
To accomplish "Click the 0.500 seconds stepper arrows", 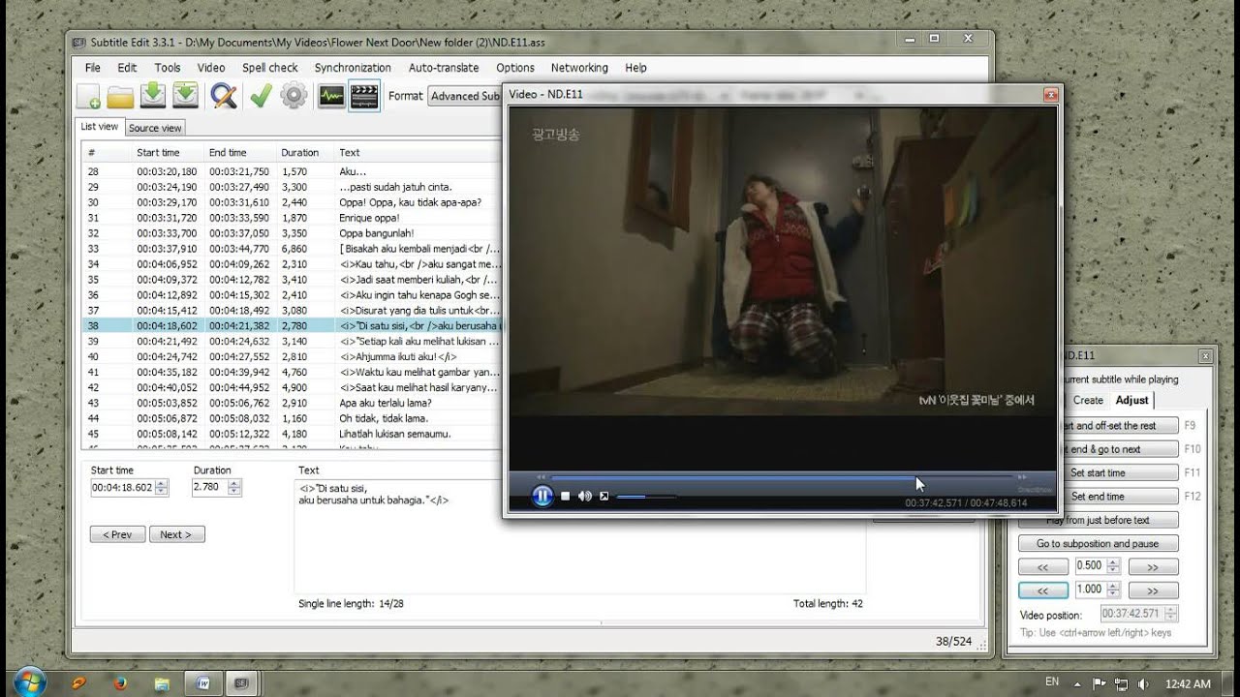I will [x=1113, y=566].
